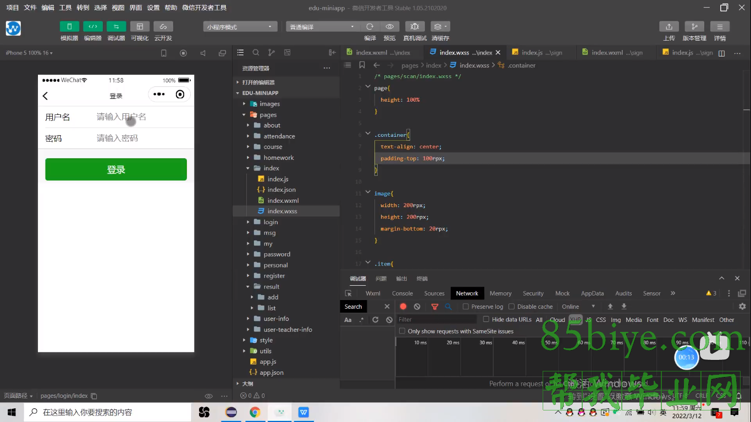Screen dimensions: 751x422
Task: Toggle the regex search option
Action: click(361, 320)
